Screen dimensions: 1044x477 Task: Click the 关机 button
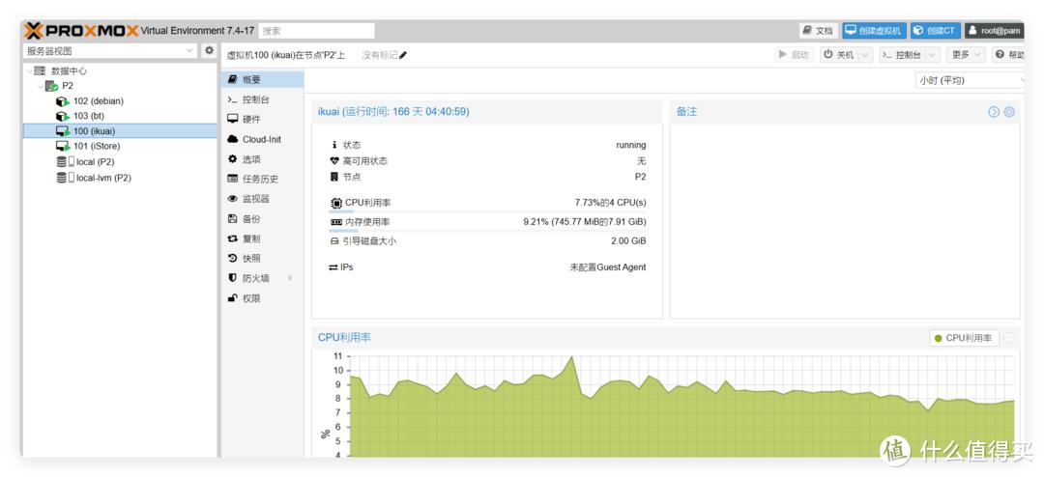pos(838,55)
